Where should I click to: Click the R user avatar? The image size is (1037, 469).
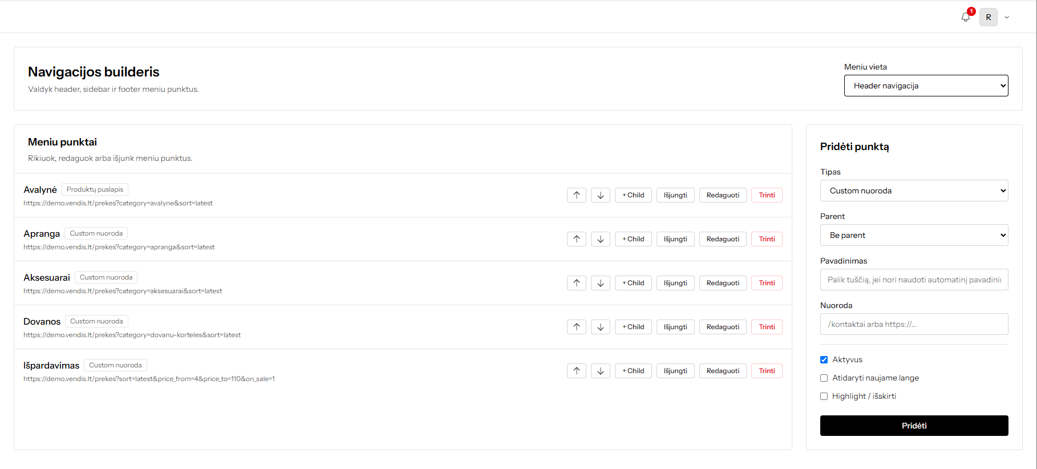click(989, 17)
